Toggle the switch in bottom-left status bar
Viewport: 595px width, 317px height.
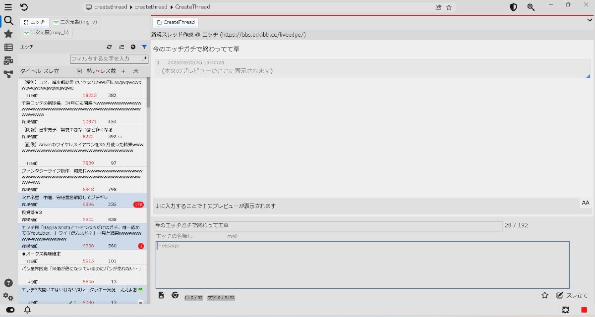[10, 310]
